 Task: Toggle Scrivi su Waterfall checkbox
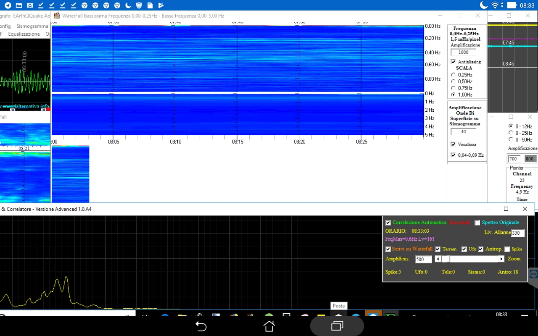388,249
